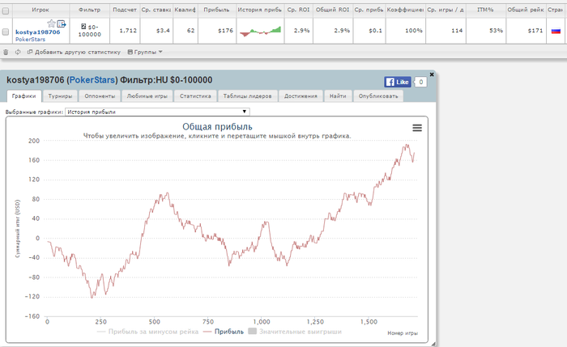Click the $171 total rake cell
The width and height of the screenshot is (567, 347).
(526, 31)
